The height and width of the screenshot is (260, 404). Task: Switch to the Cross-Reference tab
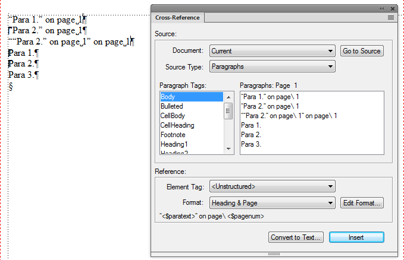(x=177, y=18)
